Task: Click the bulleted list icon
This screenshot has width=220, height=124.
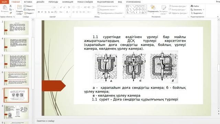Action: [x=74, y=7]
